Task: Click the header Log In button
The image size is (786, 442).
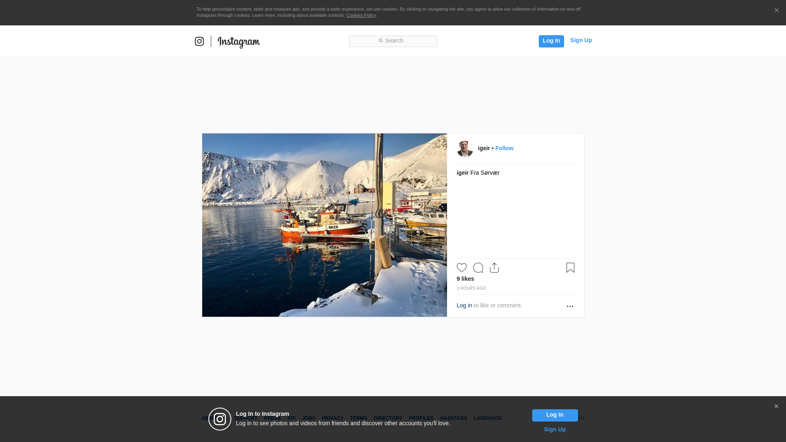Action: click(x=551, y=41)
